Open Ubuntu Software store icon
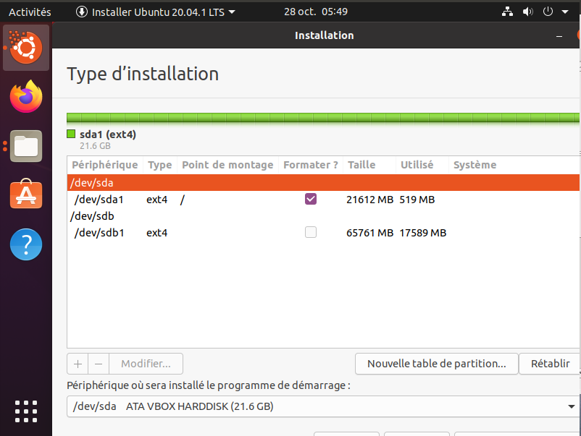581x436 pixels. [x=26, y=195]
